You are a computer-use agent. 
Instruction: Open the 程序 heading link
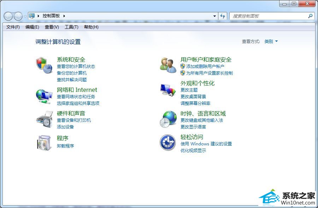[63, 138]
